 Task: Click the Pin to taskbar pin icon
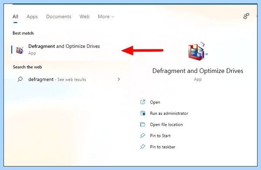(143, 147)
